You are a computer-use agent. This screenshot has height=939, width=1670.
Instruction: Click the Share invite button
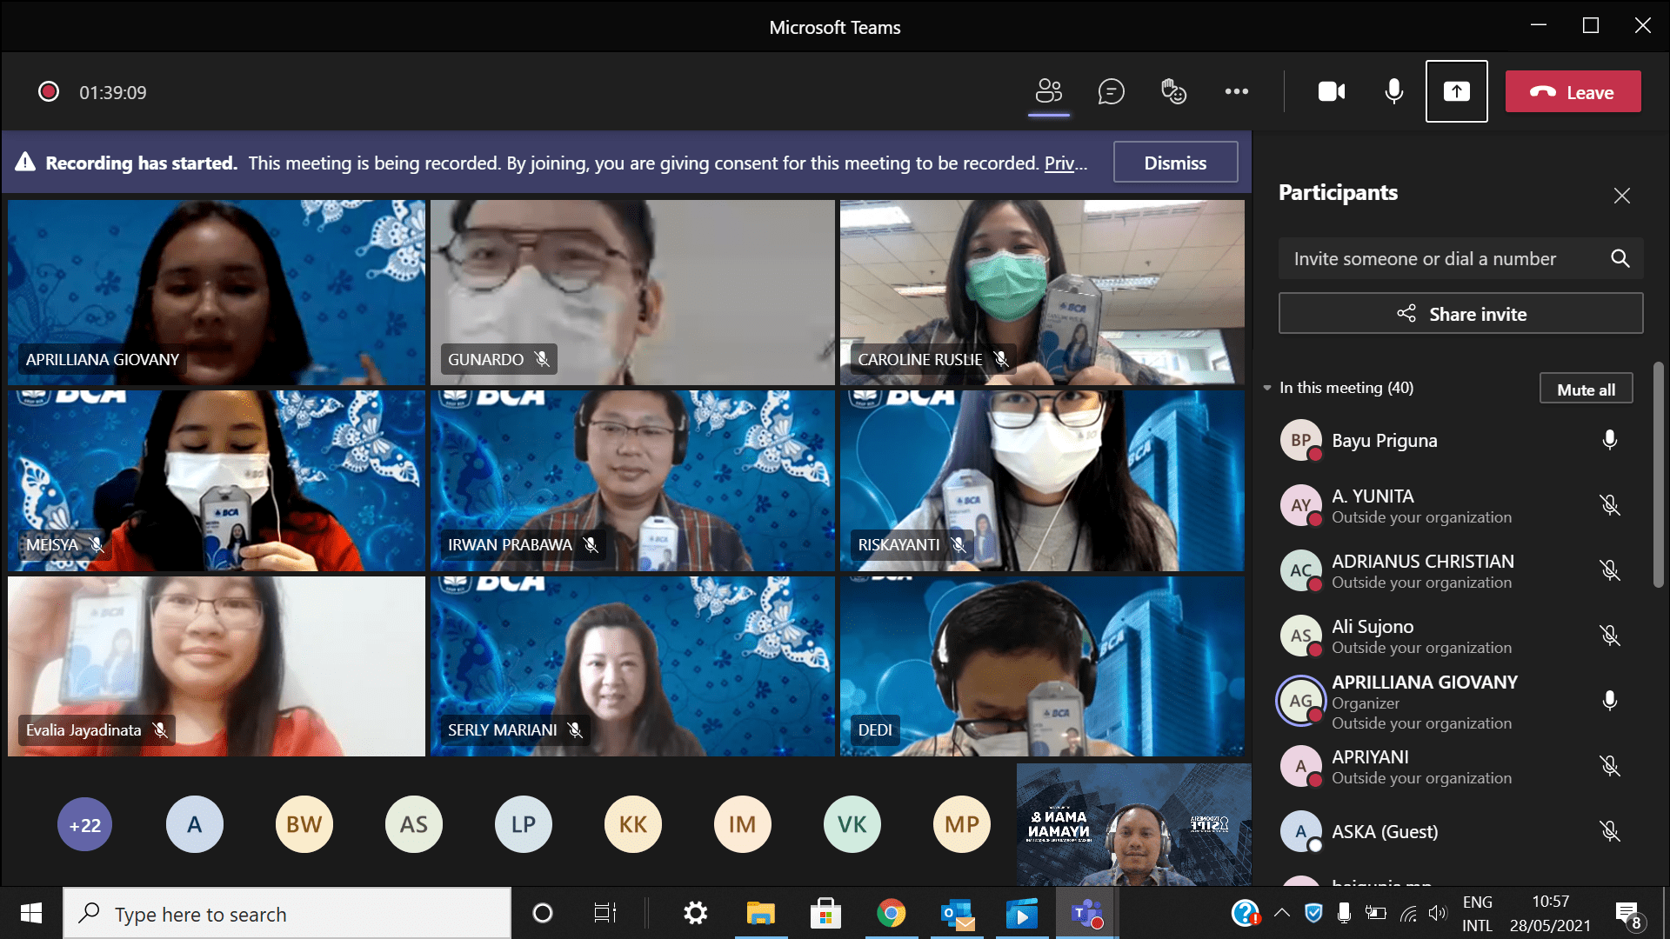tap(1460, 314)
